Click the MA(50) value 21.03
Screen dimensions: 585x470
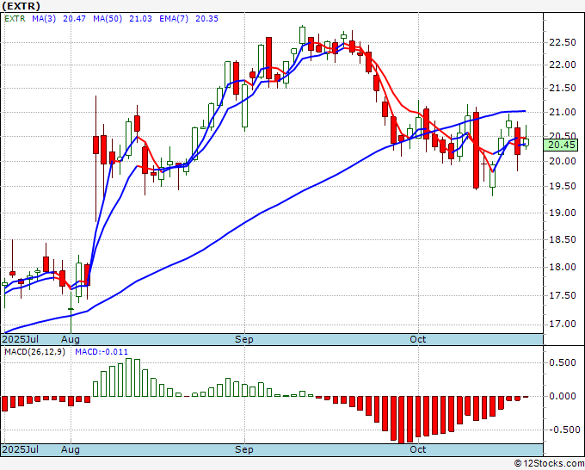tap(140, 19)
